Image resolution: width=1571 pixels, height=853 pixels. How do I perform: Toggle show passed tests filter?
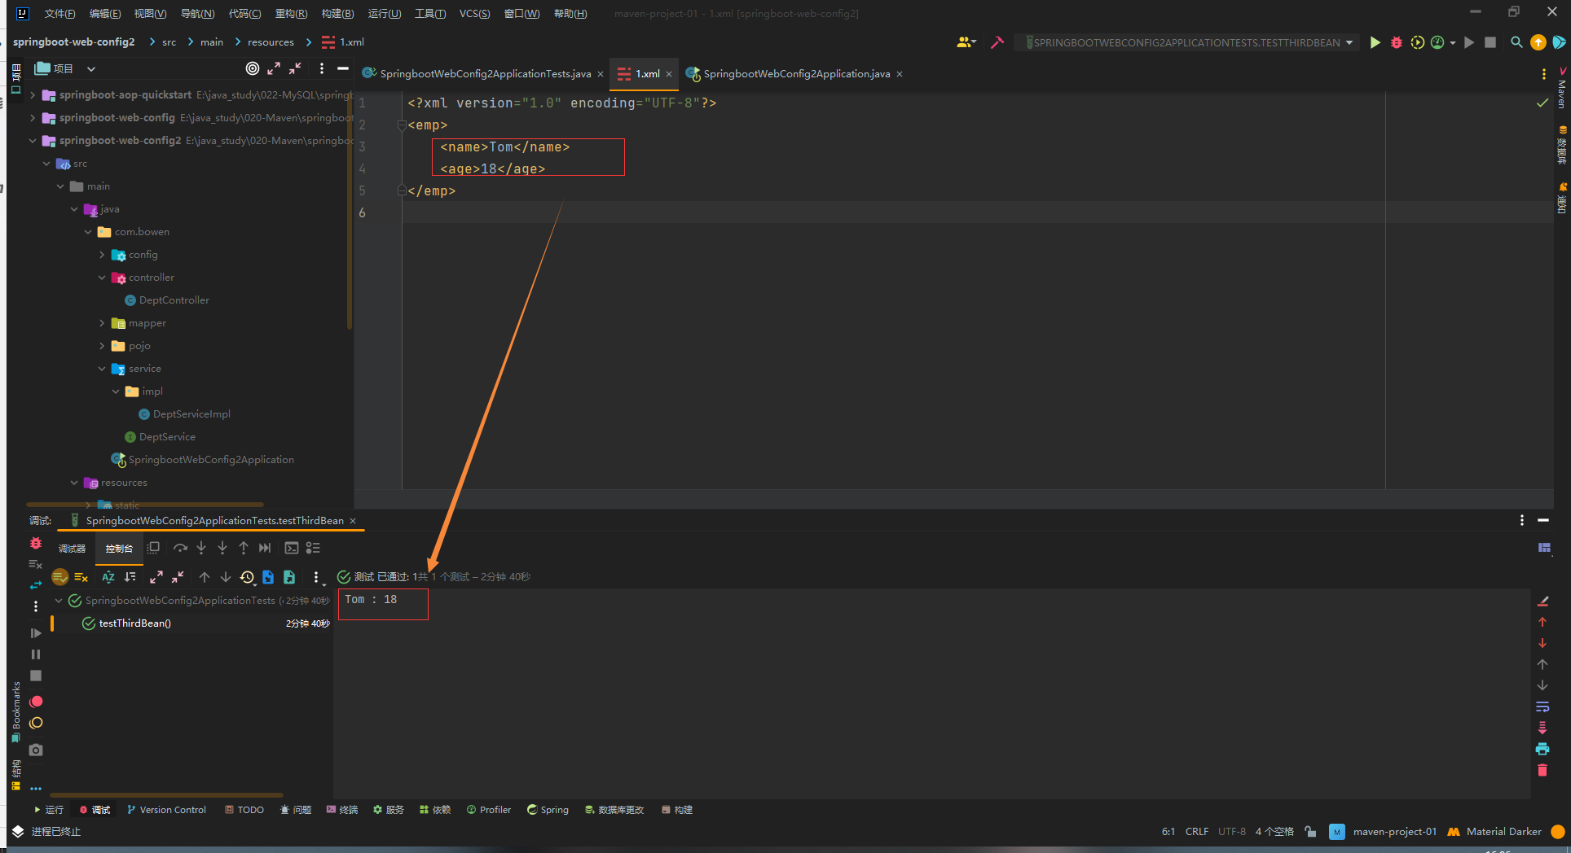59,577
